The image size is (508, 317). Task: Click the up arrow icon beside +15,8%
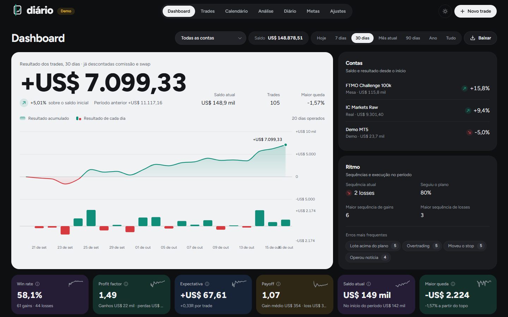(x=465, y=88)
